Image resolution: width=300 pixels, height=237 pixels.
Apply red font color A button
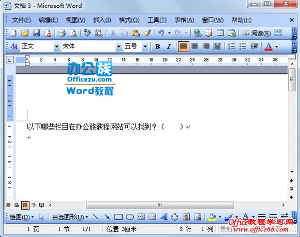268,46
